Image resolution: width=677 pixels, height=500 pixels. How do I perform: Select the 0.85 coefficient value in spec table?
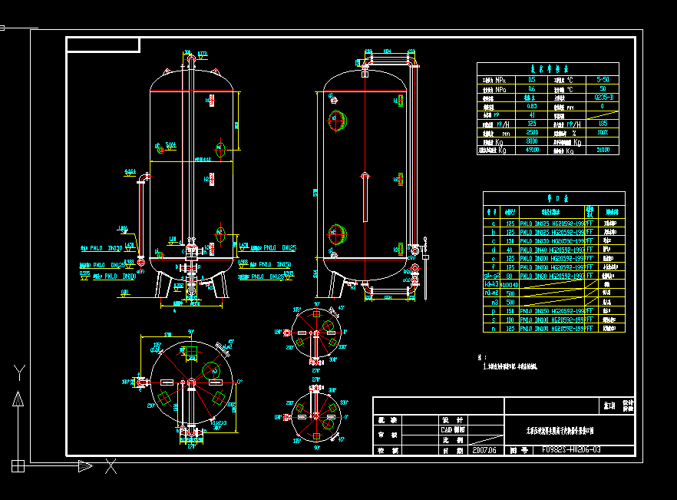[x=532, y=106]
